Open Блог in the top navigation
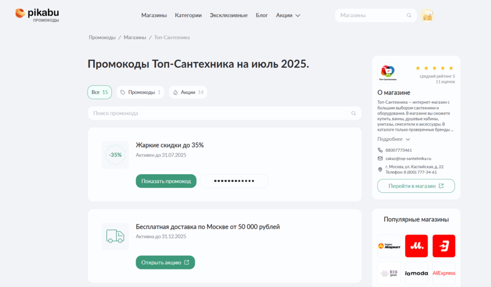Image resolution: width=491 pixels, height=287 pixels. [262, 15]
